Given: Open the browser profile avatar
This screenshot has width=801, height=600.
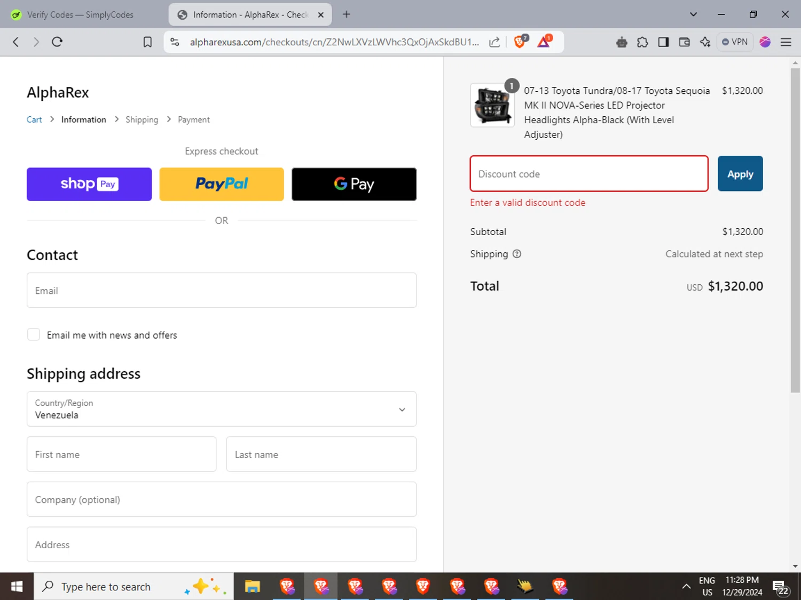Looking at the screenshot, I should click(765, 42).
